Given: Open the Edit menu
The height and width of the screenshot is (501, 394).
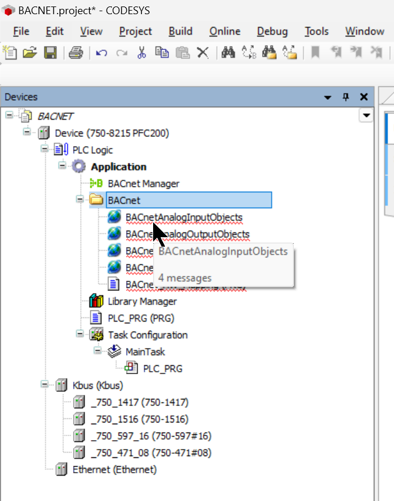Looking at the screenshot, I should tap(55, 31).
